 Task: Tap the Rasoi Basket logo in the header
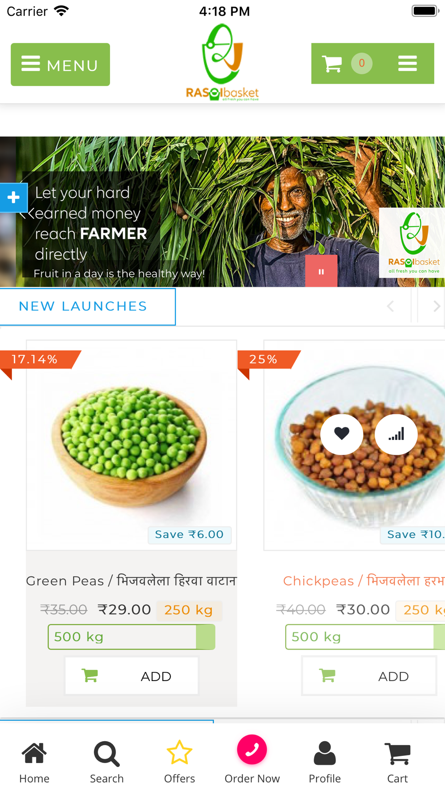click(x=222, y=62)
